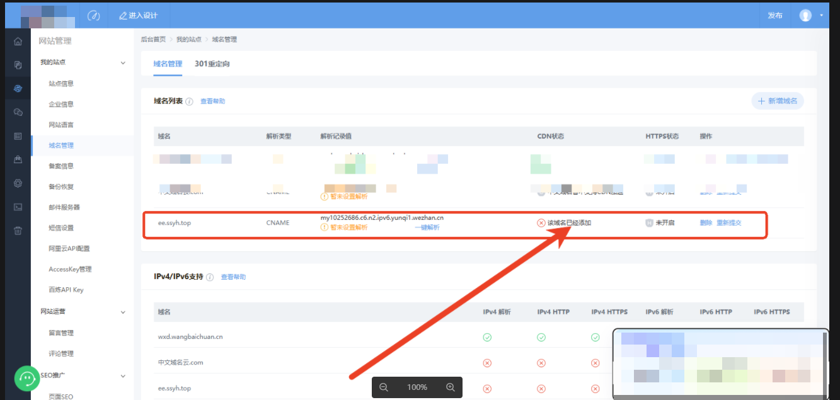Image resolution: width=840 pixels, height=400 pixels.
Task: Collapse the 我的站点 sidebar section
Action: 123,62
